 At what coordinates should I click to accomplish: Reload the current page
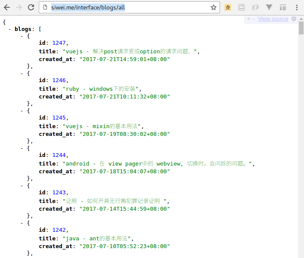31,7
